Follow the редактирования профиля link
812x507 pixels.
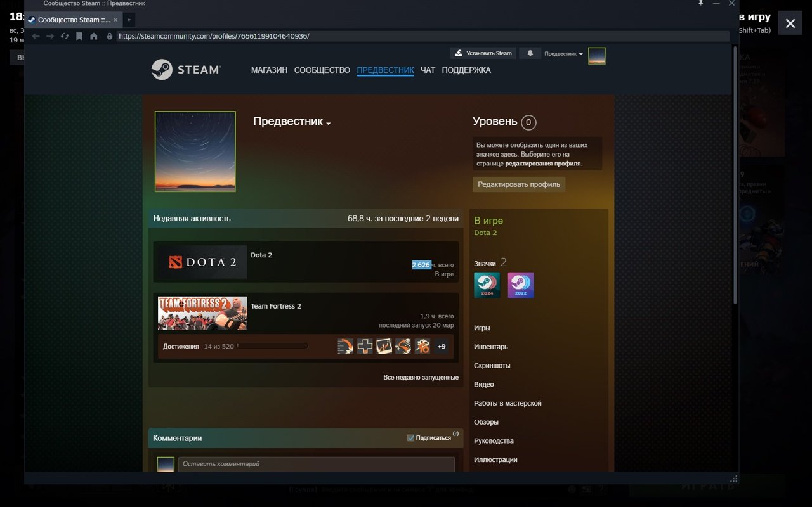543,164
